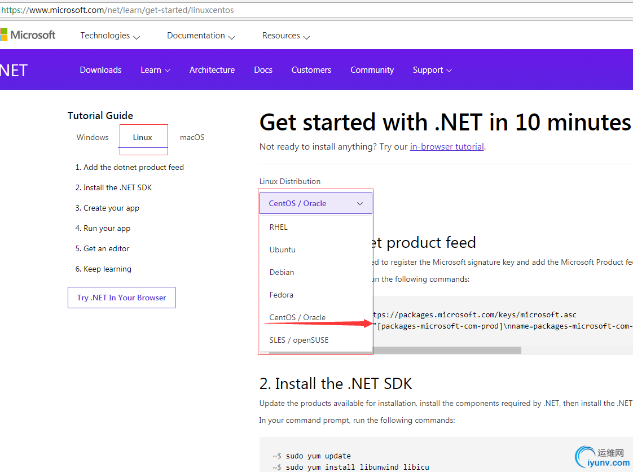Go to step 4 Run your app

(103, 228)
